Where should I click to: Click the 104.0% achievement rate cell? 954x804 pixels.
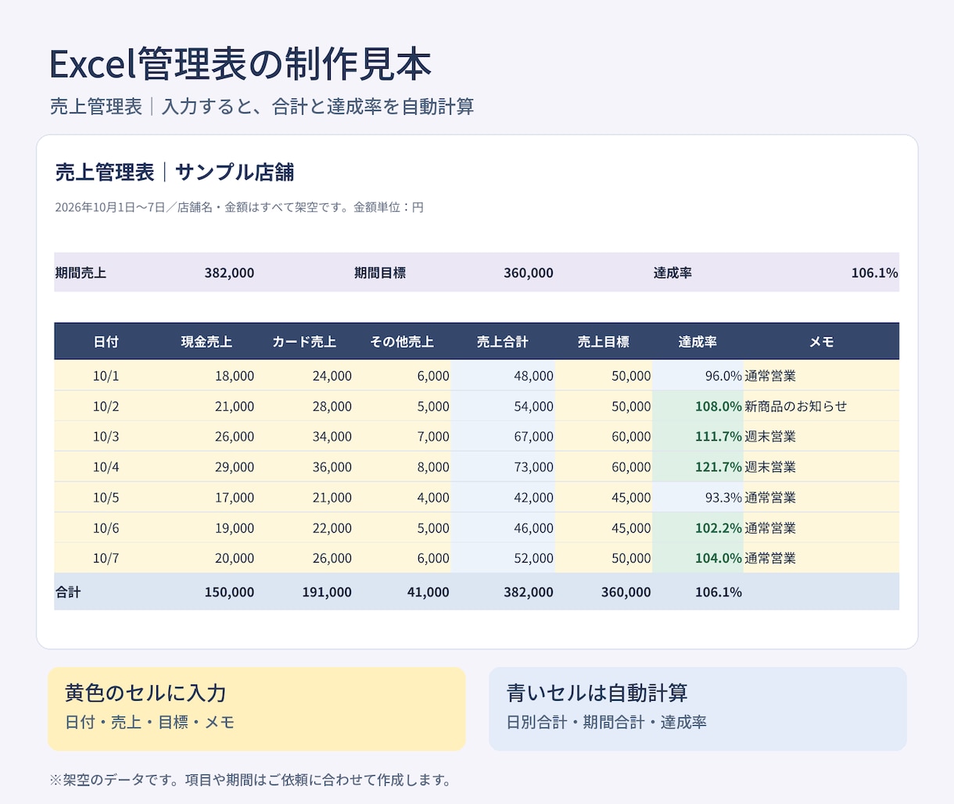[x=698, y=559]
